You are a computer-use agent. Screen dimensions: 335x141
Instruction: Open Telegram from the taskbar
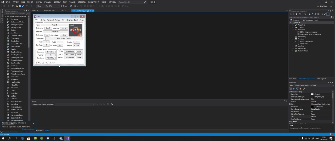61,138
